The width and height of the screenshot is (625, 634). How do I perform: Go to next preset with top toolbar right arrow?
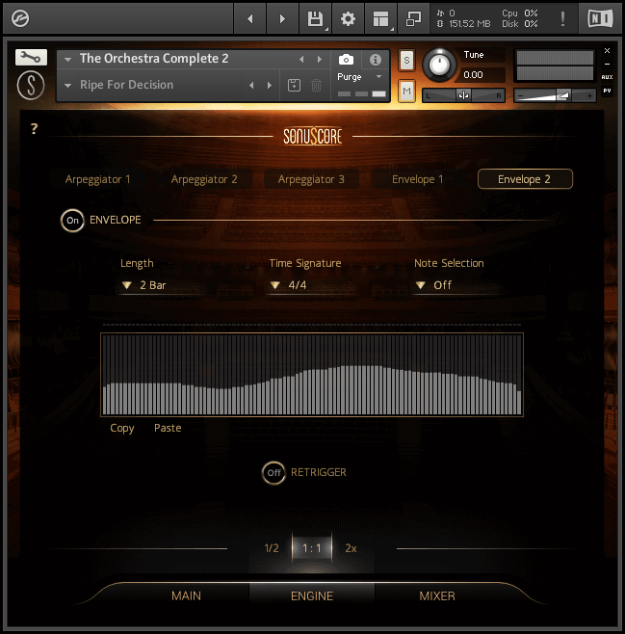(282, 18)
